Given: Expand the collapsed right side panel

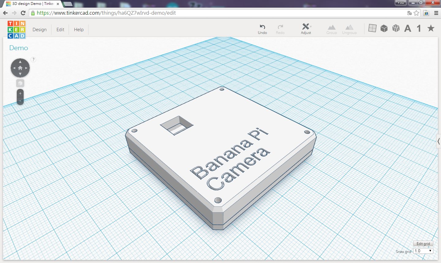Looking at the screenshot, I should coord(439,141).
